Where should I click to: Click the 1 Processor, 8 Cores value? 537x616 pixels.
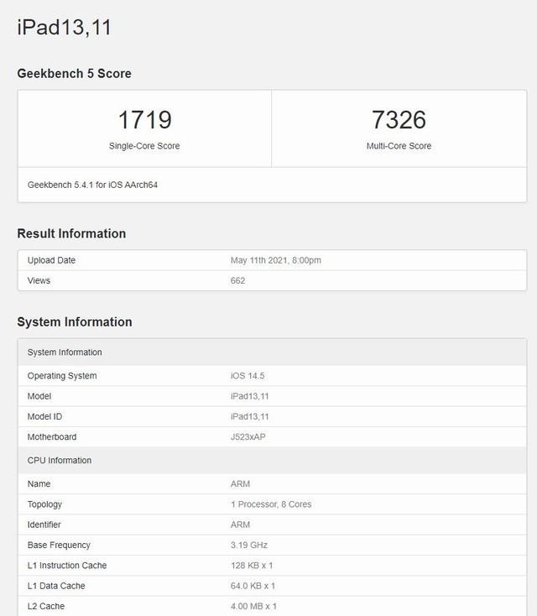pyautogui.click(x=271, y=504)
